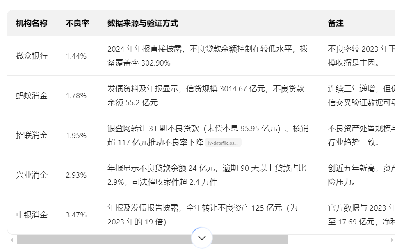Click the 数据来源与验证方式 column header
Image resolution: width=395 pixels, height=249 pixels.
coord(143,23)
